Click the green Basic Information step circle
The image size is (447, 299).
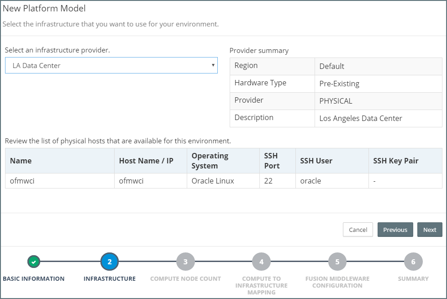click(34, 262)
